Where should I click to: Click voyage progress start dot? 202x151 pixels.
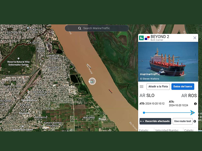pos(144,113)
